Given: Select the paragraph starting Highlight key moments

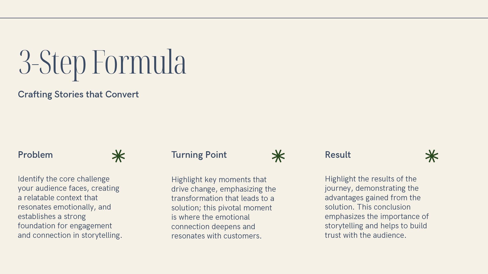Looking at the screenshot, I should [224, 208].
